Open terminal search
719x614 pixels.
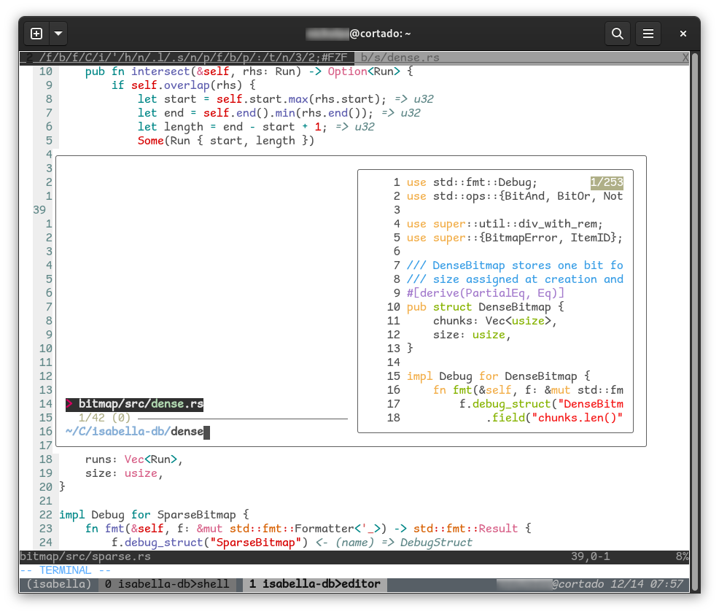(617, 34)
